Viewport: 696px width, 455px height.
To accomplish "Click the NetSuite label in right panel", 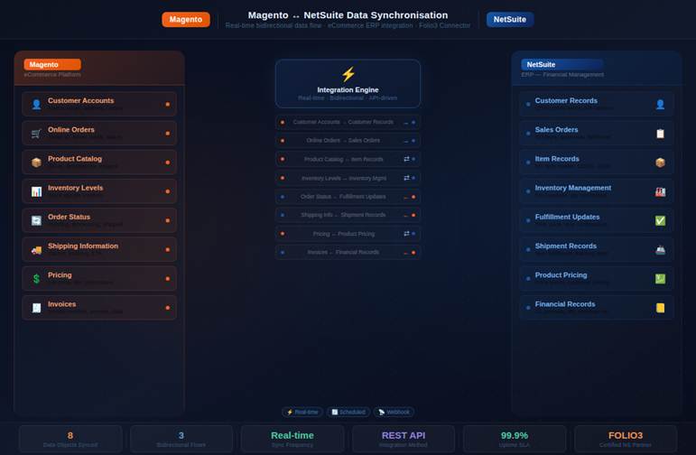I will click(x=561, y=64).
